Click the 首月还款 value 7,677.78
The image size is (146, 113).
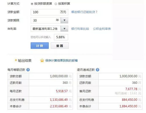(x=131, y=89)
